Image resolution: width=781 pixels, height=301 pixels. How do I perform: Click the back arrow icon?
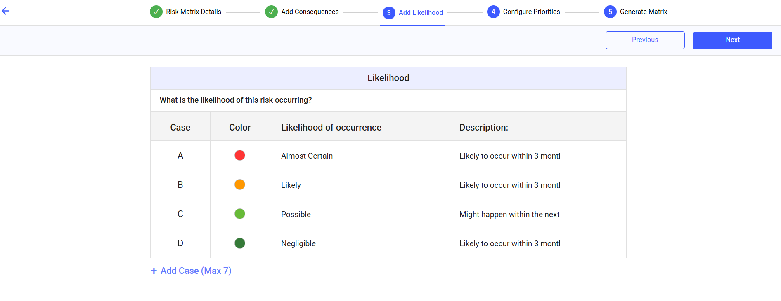click(6, 11)
